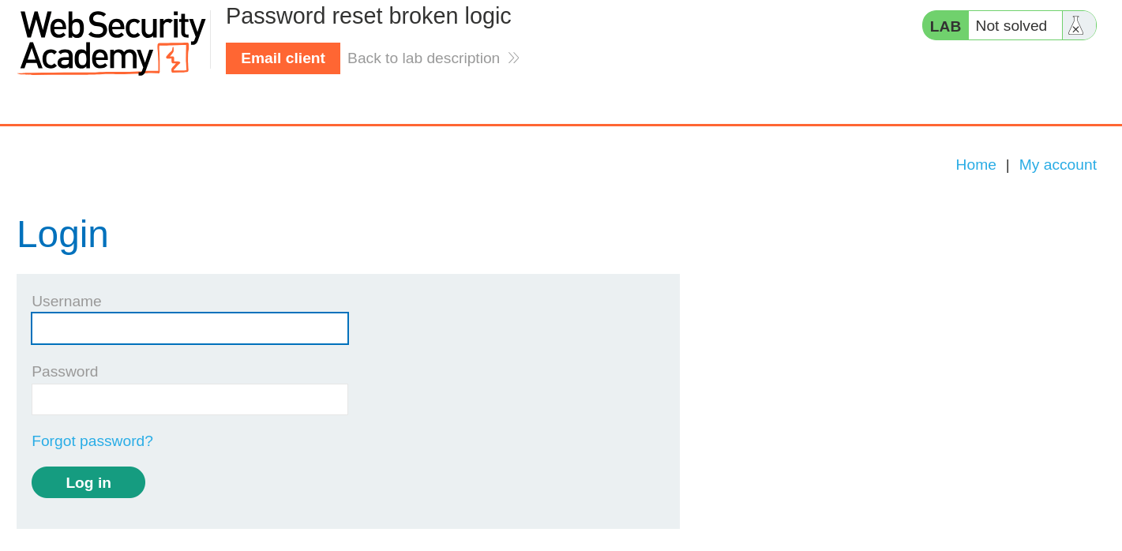
Task: Click the Password reset broken logic title
Action: [368, 16]
